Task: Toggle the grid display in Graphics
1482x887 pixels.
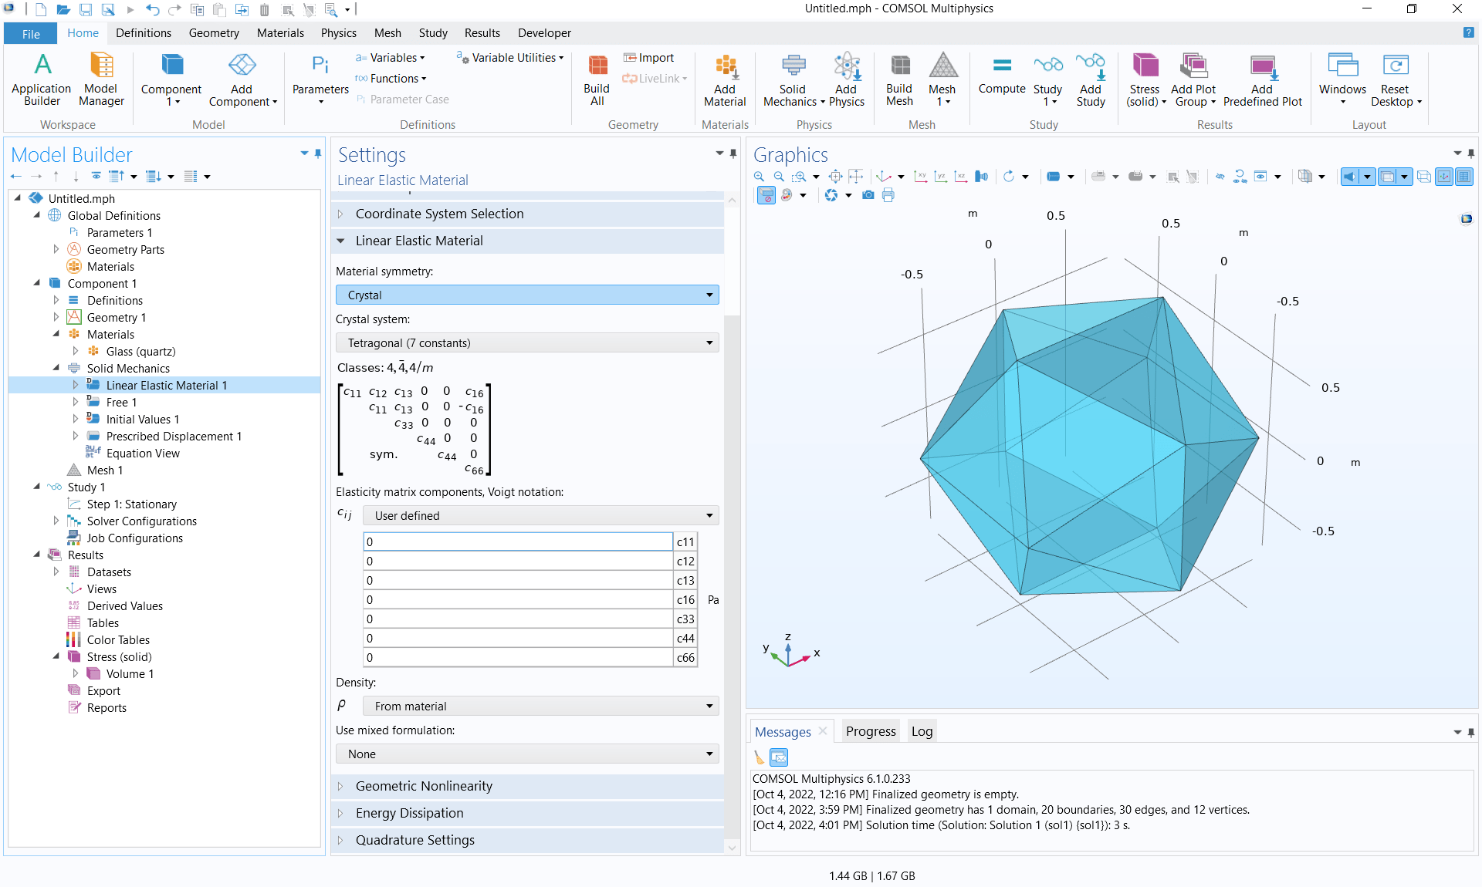Action: coord(1464,177)
